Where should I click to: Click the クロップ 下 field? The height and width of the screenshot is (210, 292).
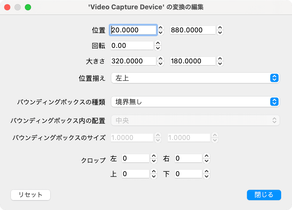(188, 174)
